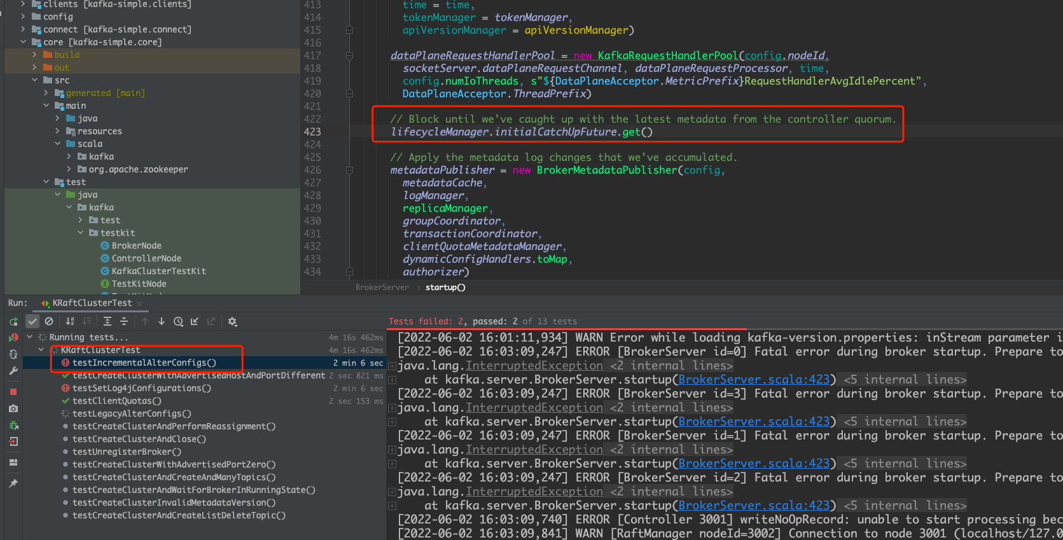Go to next failed test arrow

pyautogui.click(x=162, y=322)
